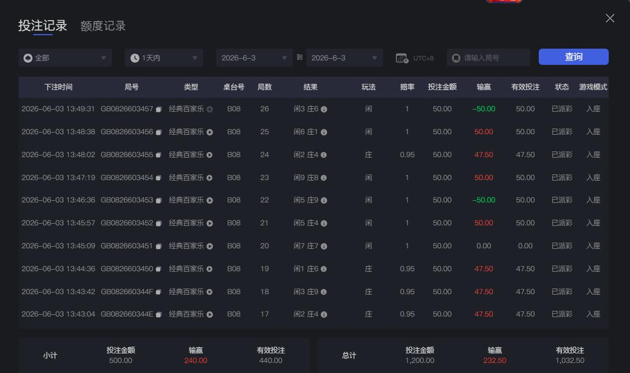The image size is (630, 373).
Task: Play video replay for round 25
Action: coord(210,132)
